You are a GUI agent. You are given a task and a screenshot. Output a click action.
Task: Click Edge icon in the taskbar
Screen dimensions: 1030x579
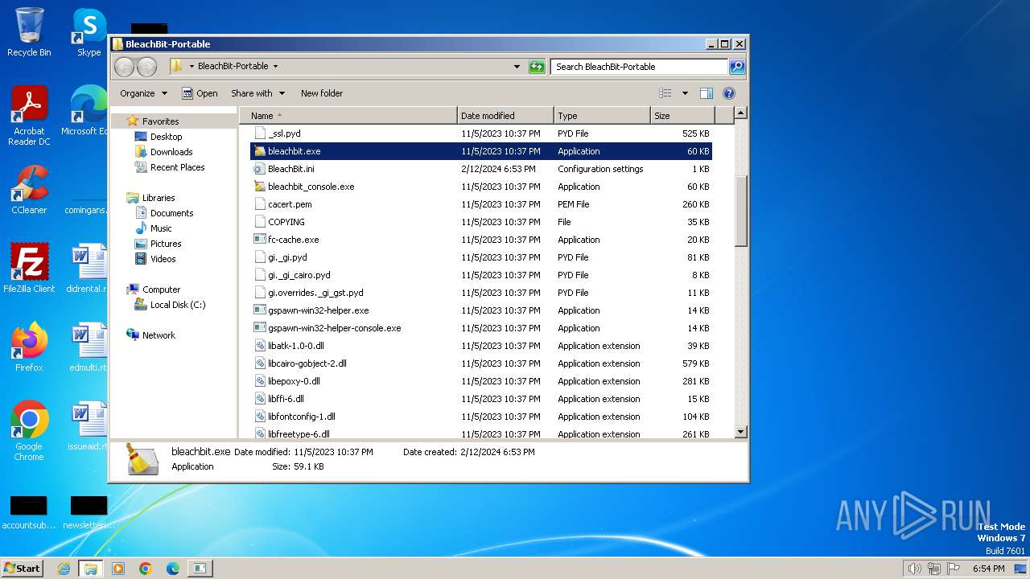pos(173,569)
